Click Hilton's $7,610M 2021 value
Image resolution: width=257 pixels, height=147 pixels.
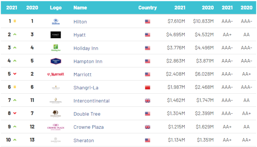tap(176, 22)
